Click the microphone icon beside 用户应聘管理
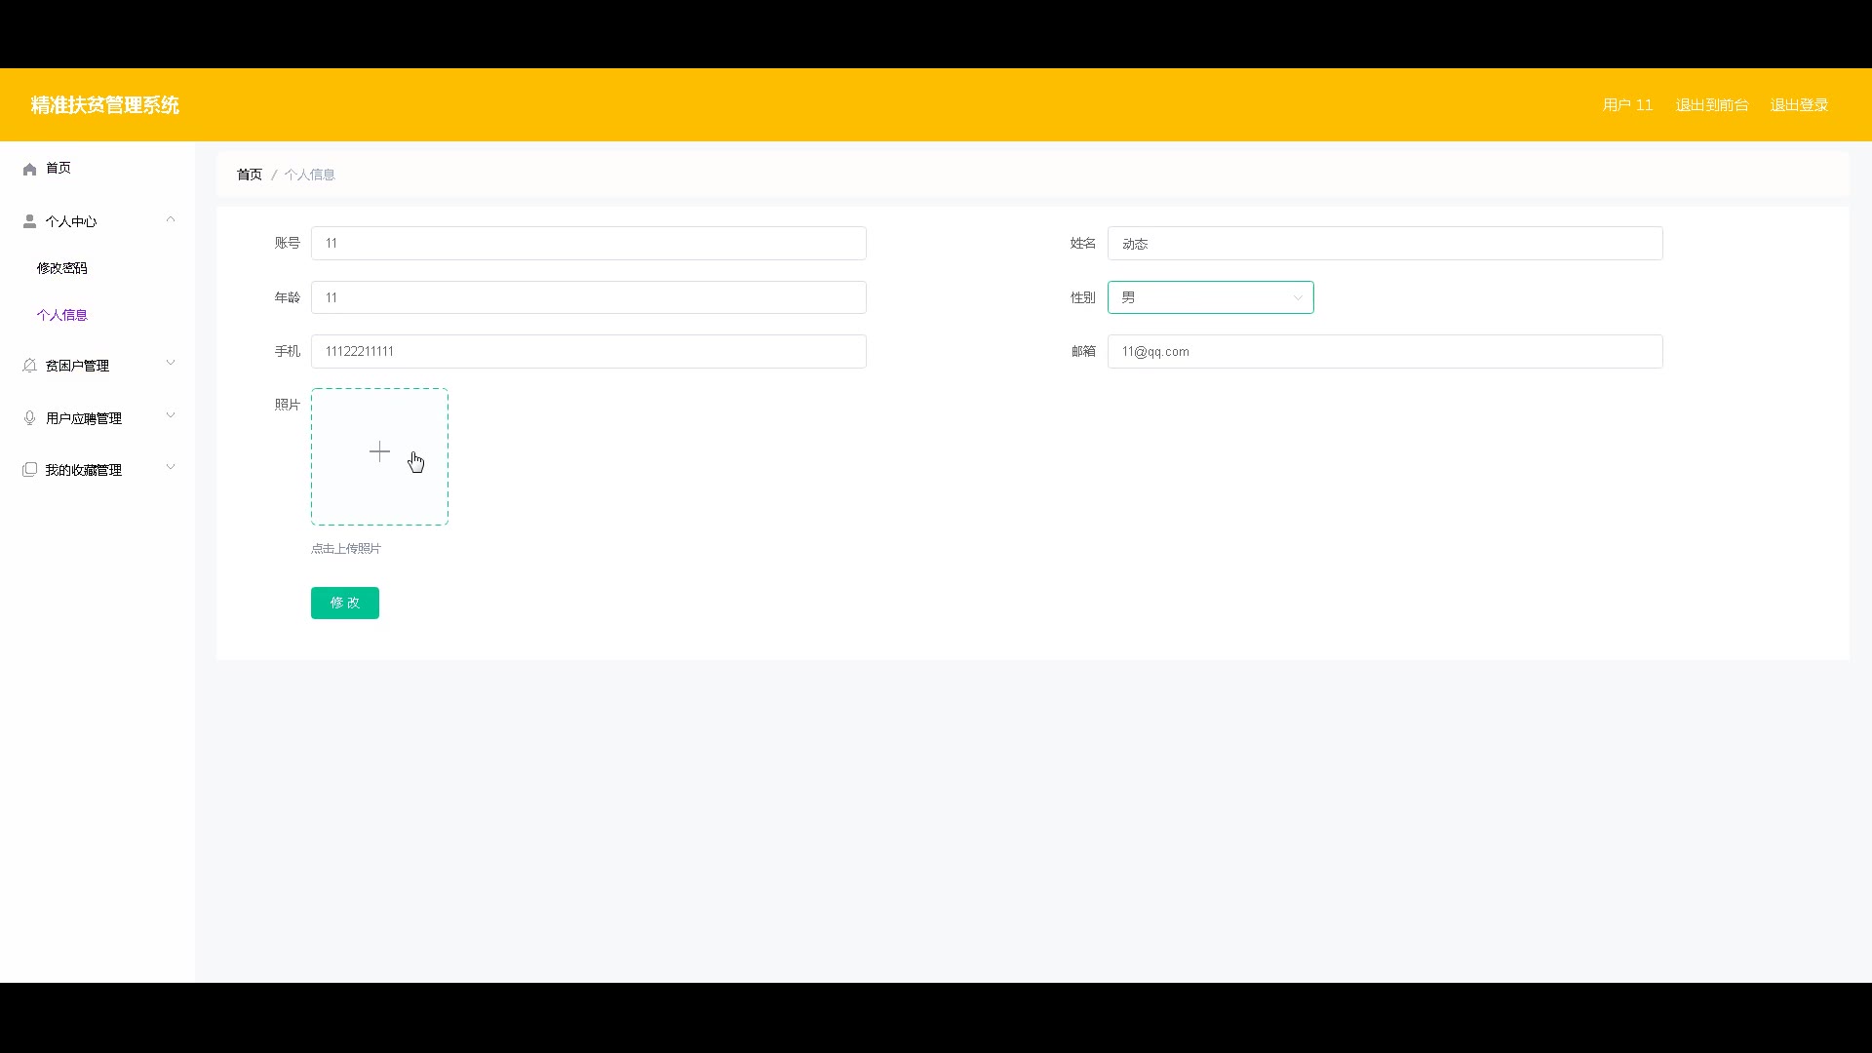1872x1053 pixels. 29,418
